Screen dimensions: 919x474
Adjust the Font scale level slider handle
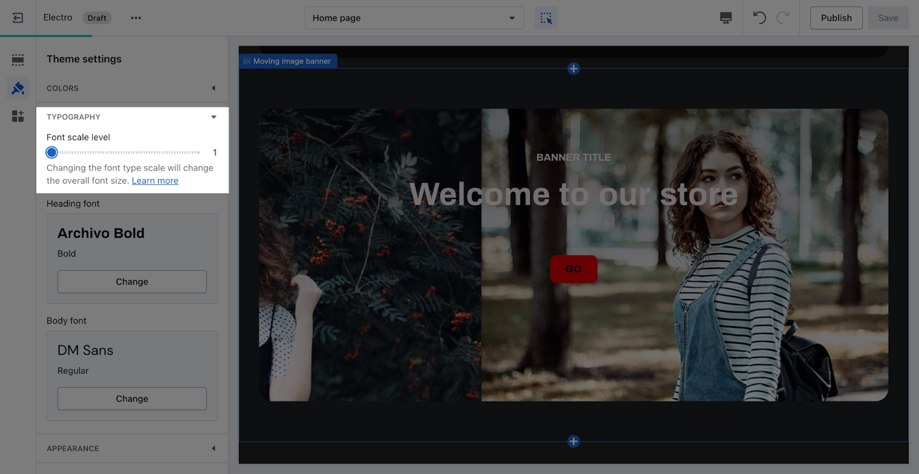coord(52,152)
